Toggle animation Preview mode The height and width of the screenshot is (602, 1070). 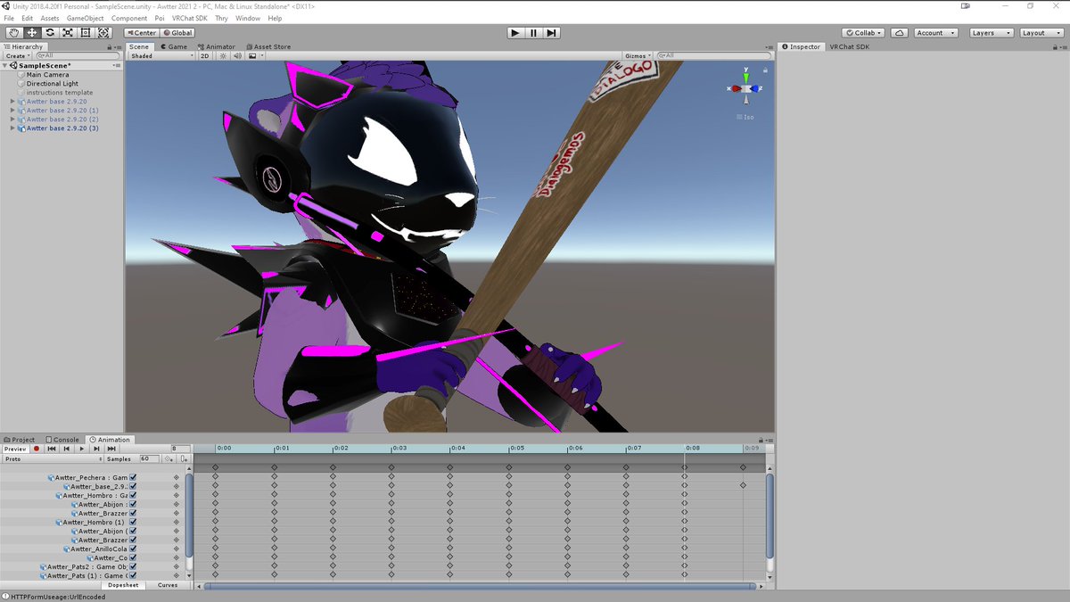[15, 449]
